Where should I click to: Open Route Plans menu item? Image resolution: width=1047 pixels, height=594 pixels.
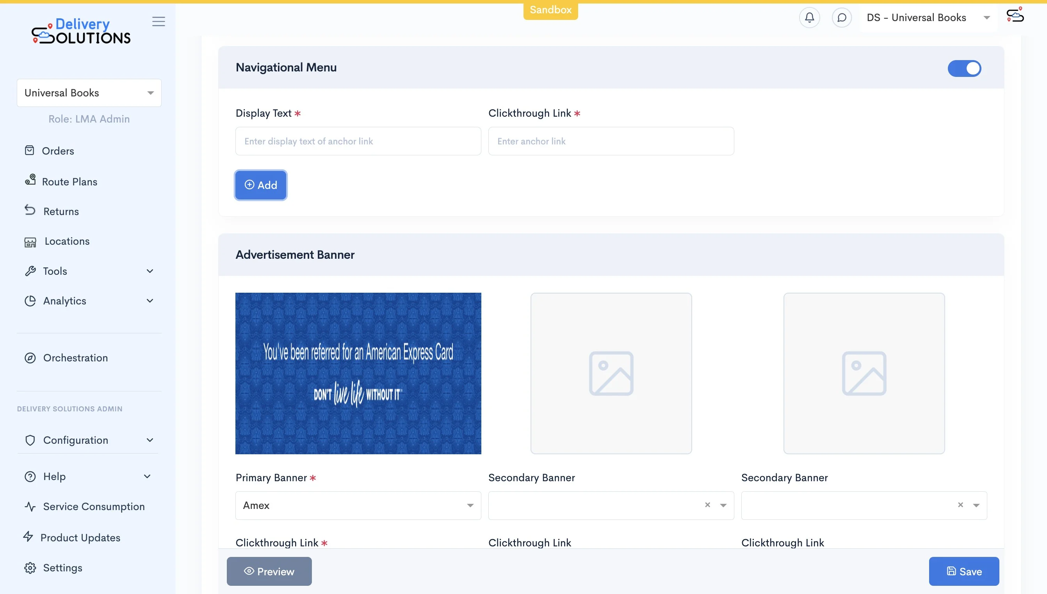point(69,181)
